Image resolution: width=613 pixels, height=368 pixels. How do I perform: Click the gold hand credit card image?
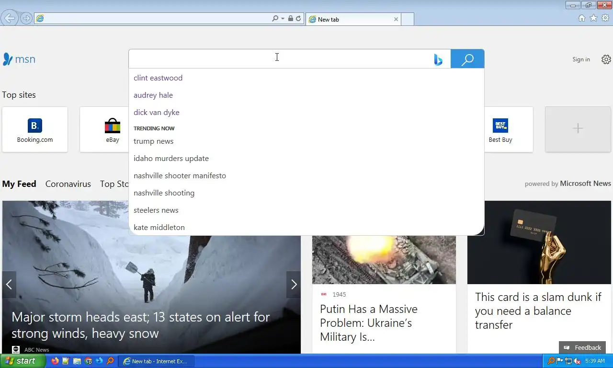point(539,242)
